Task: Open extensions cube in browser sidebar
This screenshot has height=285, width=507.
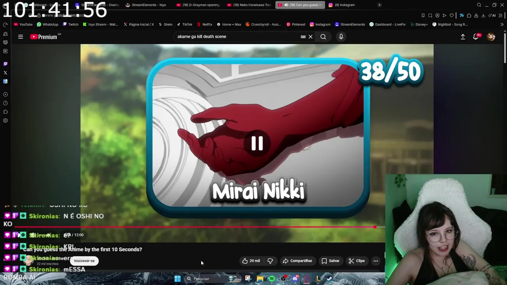Action: pyautogui.click(x=5, y=112)
